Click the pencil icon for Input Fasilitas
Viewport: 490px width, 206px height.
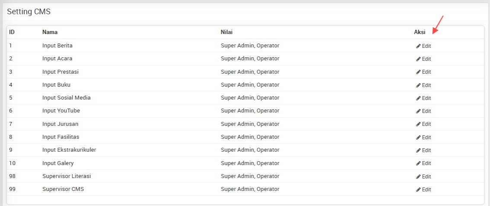pos(418,137)
